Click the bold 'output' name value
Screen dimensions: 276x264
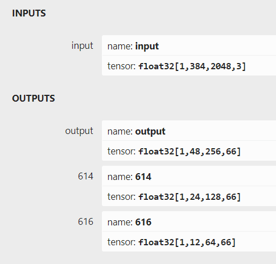[150, 132]
